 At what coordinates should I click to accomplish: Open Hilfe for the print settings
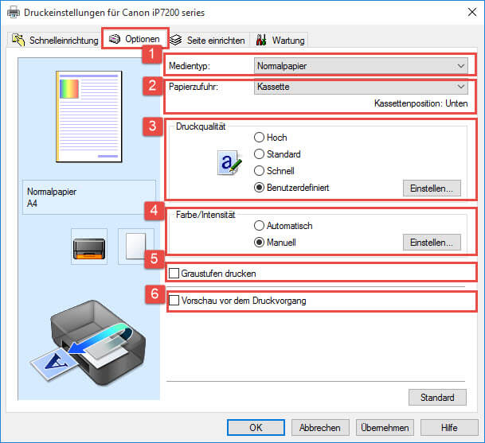click(x=449, y=428)
